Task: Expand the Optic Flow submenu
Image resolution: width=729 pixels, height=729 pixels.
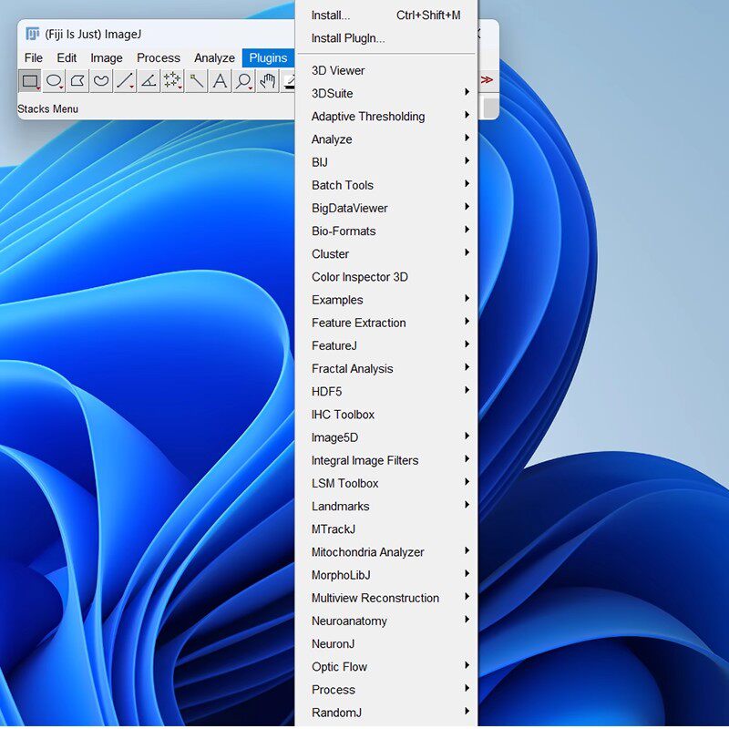Action: point(385,667)
